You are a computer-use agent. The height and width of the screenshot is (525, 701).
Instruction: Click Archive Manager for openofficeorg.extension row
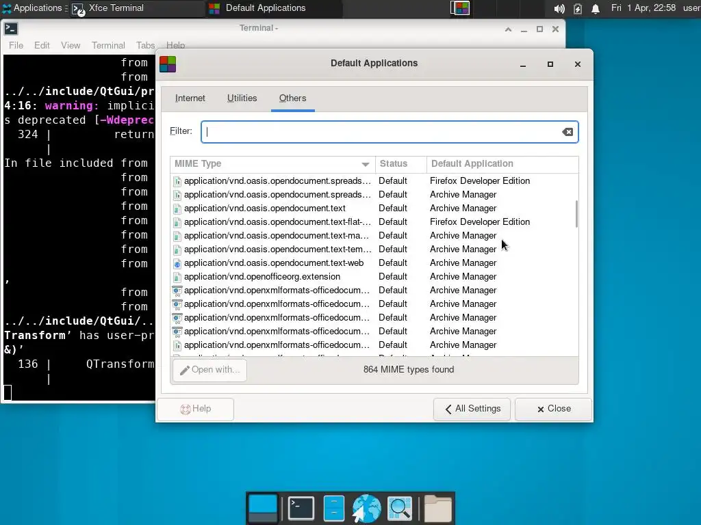click(463, 277)
